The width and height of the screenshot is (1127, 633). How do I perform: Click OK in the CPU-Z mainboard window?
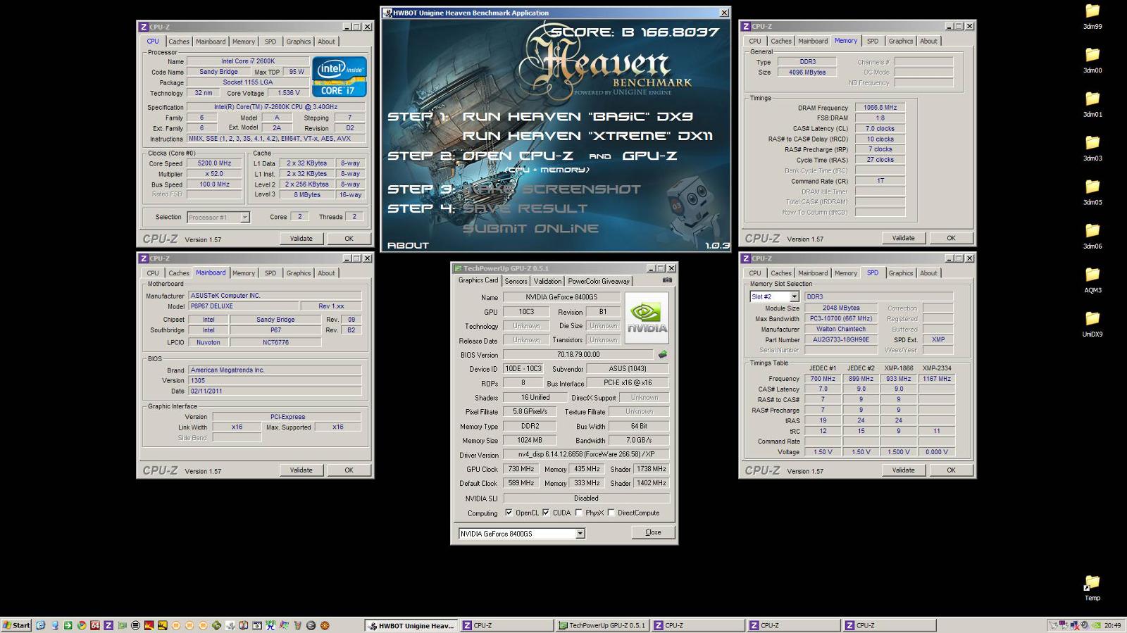349,470
